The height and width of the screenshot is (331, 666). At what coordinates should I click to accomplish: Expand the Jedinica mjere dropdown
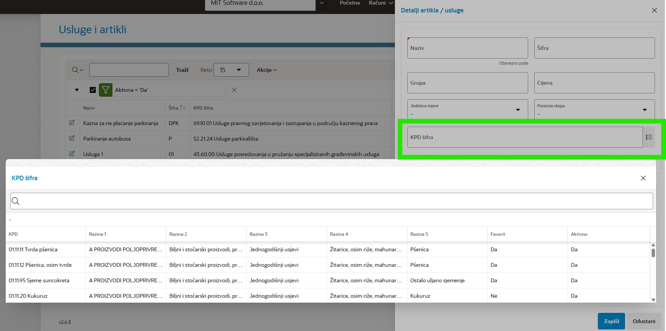tap(518, 110)
